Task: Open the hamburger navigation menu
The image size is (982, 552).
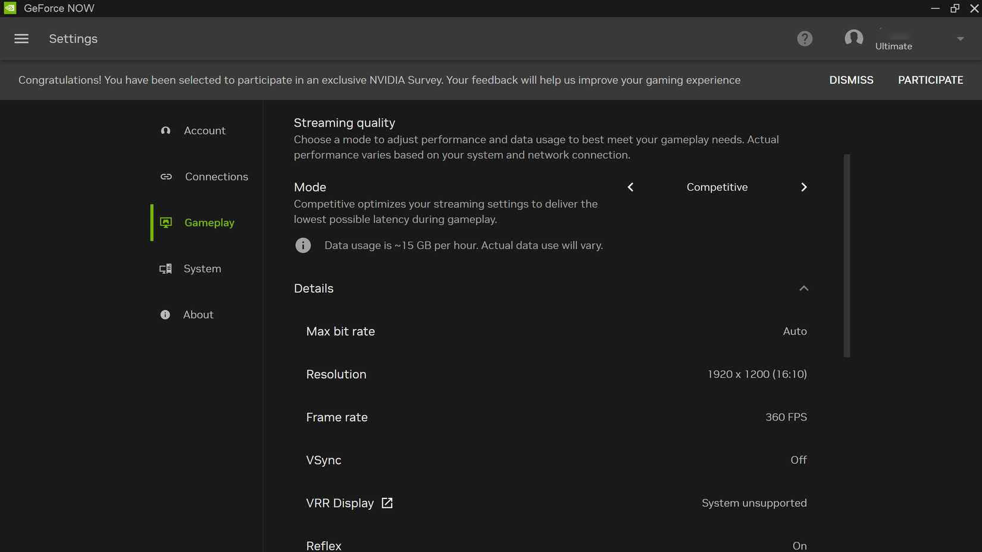Action: [x=21, y=39]
